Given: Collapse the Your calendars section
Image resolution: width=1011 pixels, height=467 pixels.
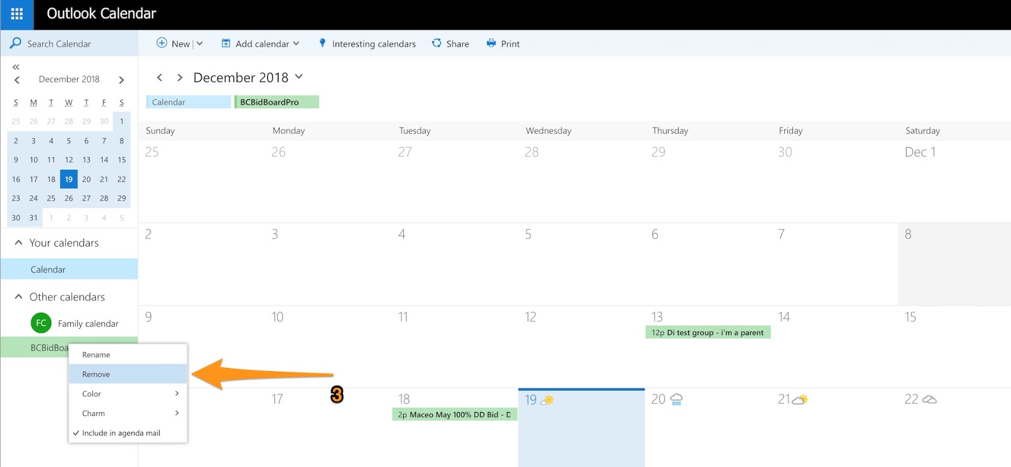Looking at the screenshot, I should 18,242.
